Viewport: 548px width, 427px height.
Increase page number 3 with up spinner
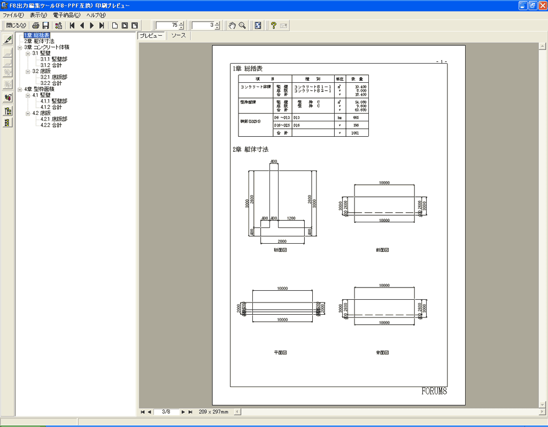[218, 24]
